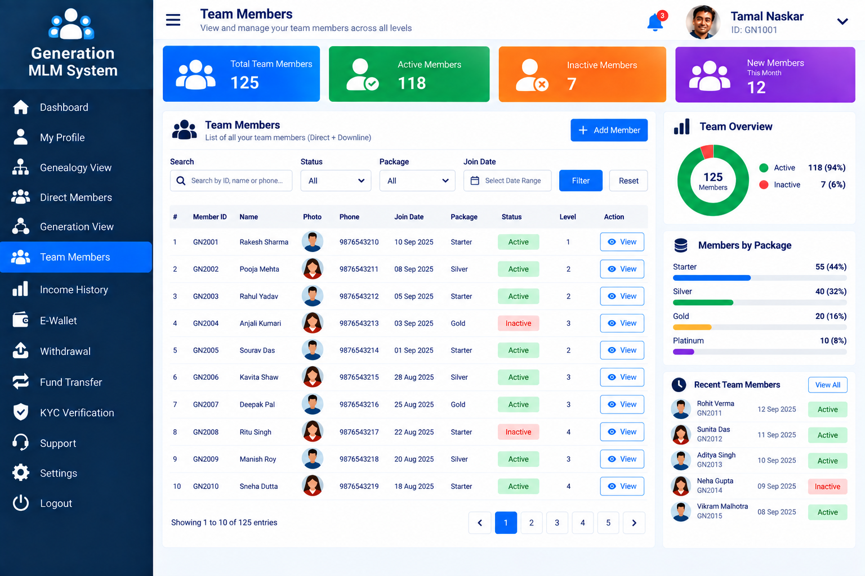This screenshot has height=576, width=865.
Task: Go to previous page with left chevron
Action: (x=480, y=523)
